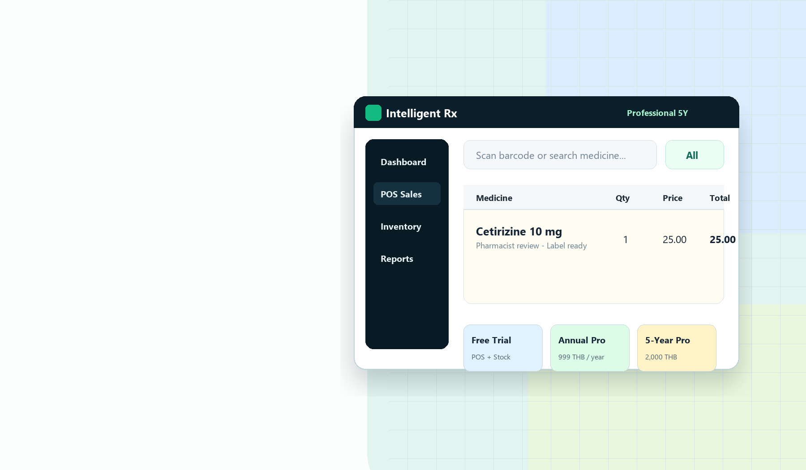Click the Medicine column header

(494, 198)
